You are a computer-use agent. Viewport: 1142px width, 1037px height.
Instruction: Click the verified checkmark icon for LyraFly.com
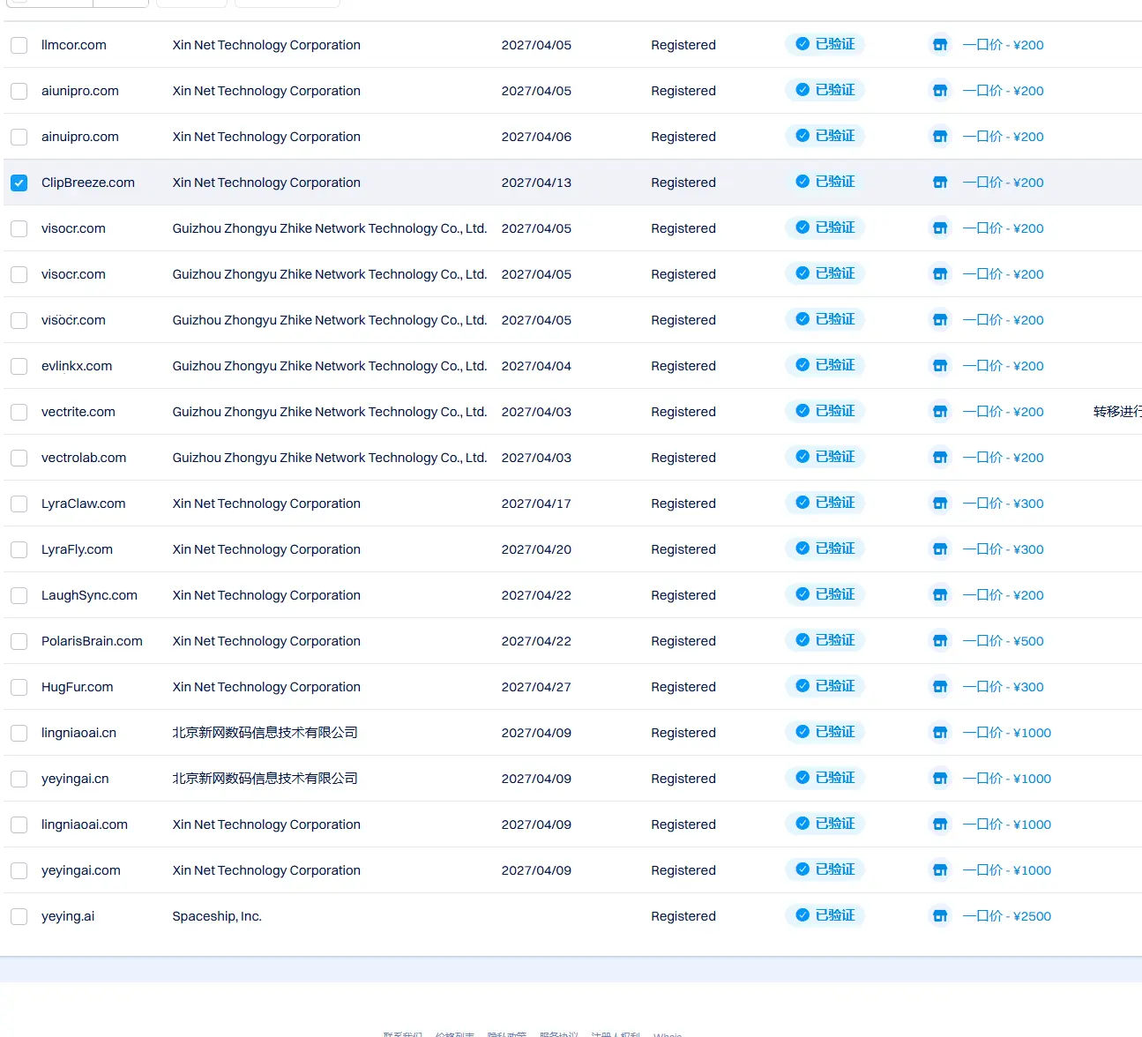click(x=802, y=548)
